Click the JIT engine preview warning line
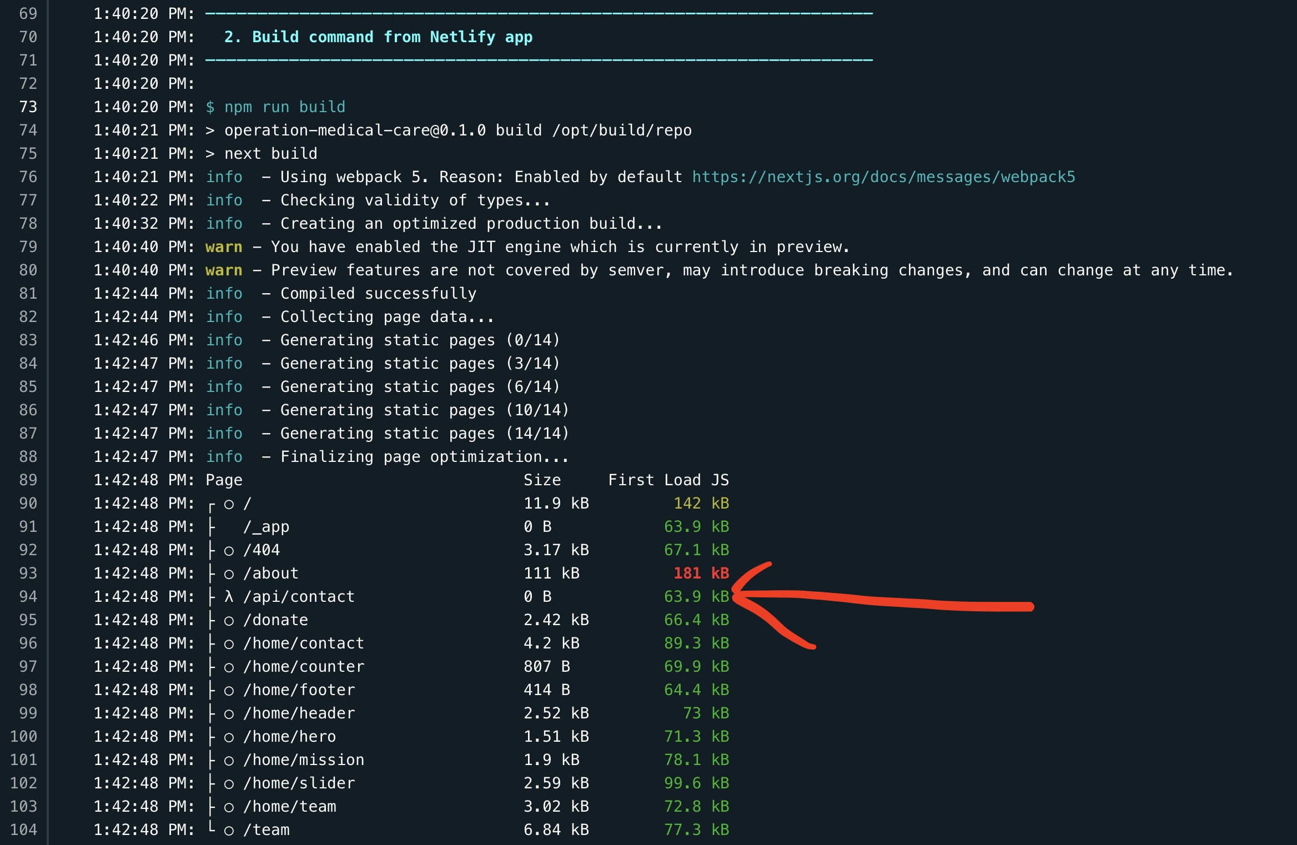The width and height of the screenshot is (1297, 845). [527, 247]
